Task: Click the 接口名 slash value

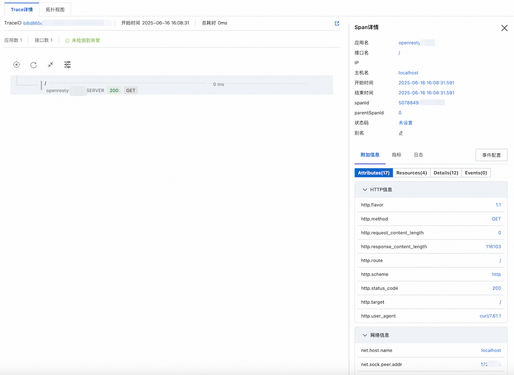Action: pyautogui.click(x=399, y=53)
